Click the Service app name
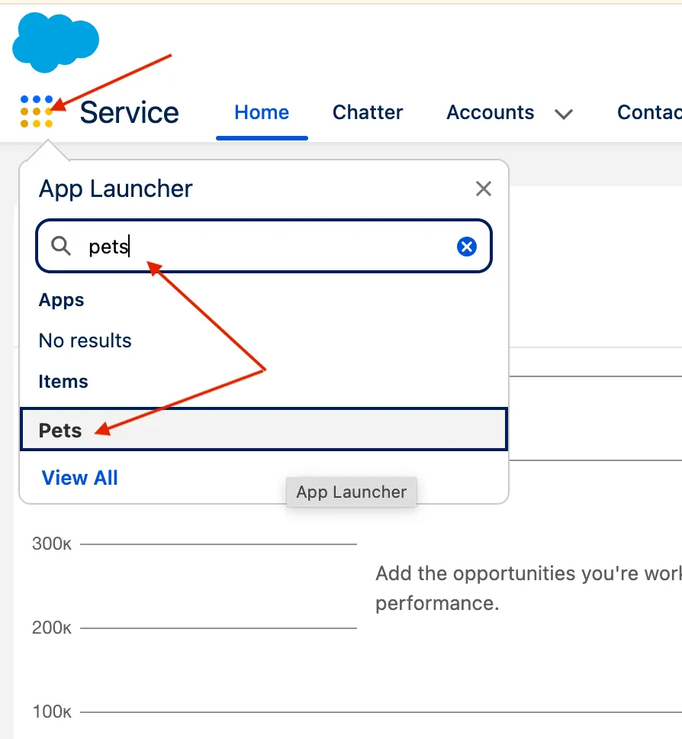 [x=130, y=112]
